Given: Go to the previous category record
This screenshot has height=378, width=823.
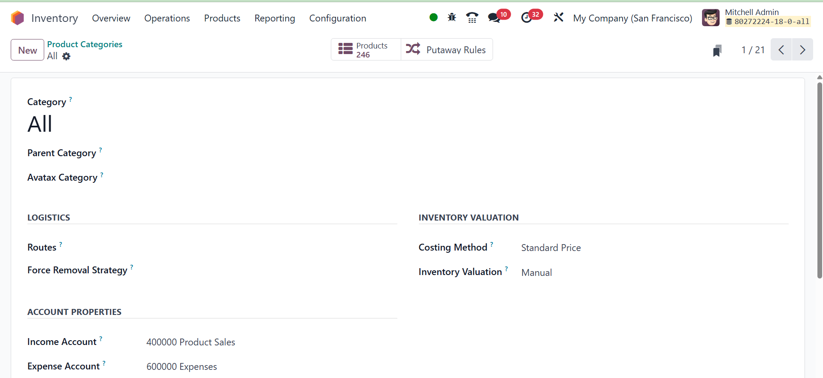Looking at the screenshot, I should pos(781,50).
